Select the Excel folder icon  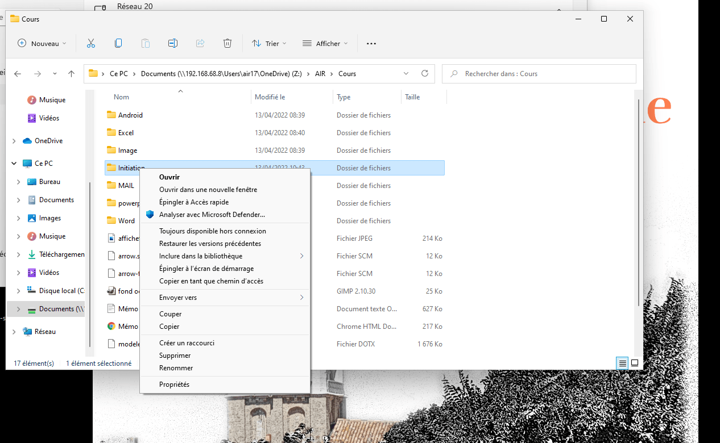[x=111, y=132]
